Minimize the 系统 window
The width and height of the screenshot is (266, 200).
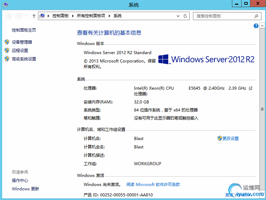click(237, 4)
